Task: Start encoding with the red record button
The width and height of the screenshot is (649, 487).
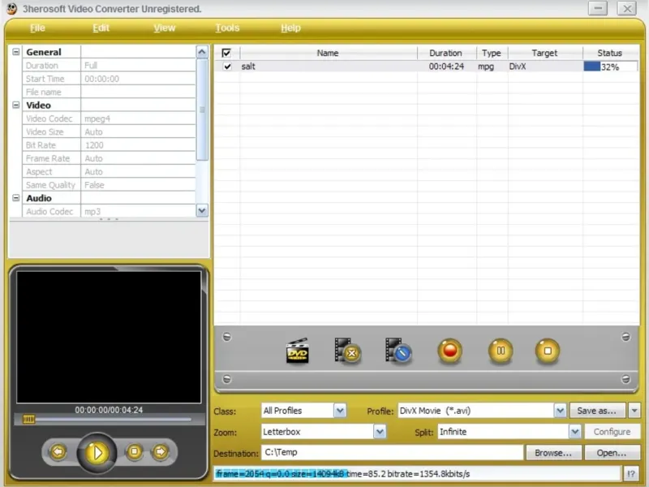Action: (x=449, y=351)
